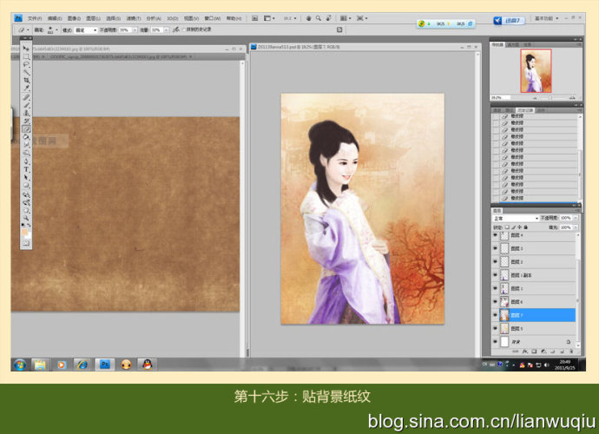599x434 pixels.
Task: Hide layer 图层 2
Action: point(496,261)
